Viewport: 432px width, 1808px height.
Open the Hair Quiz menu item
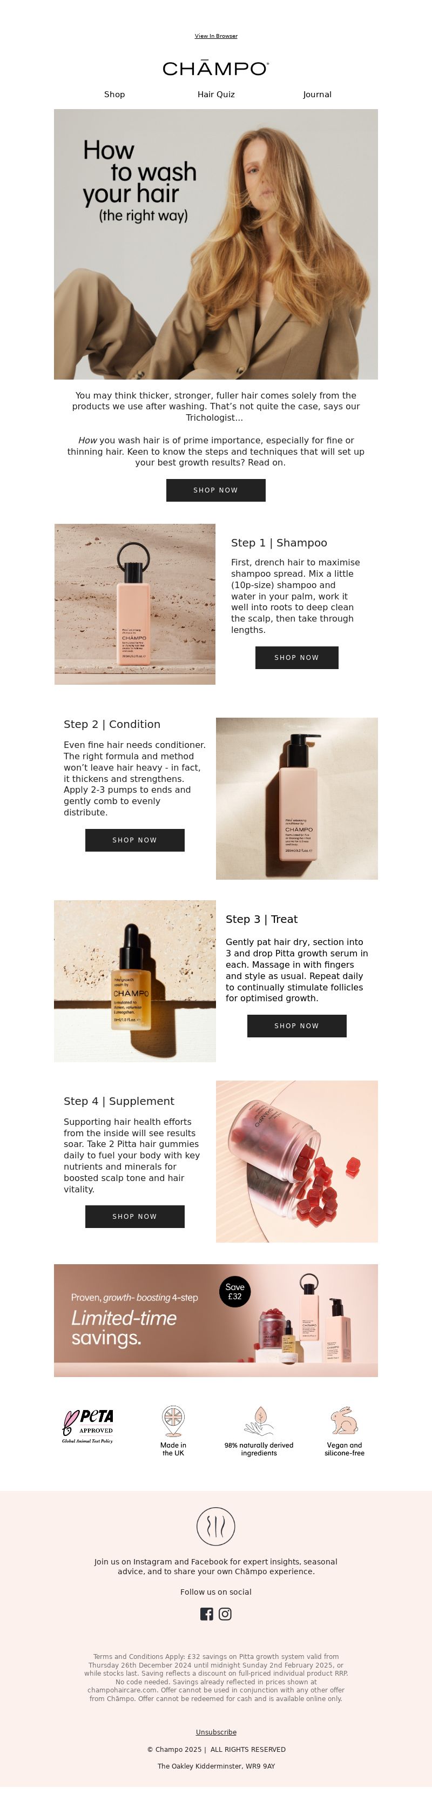point(216,94)
